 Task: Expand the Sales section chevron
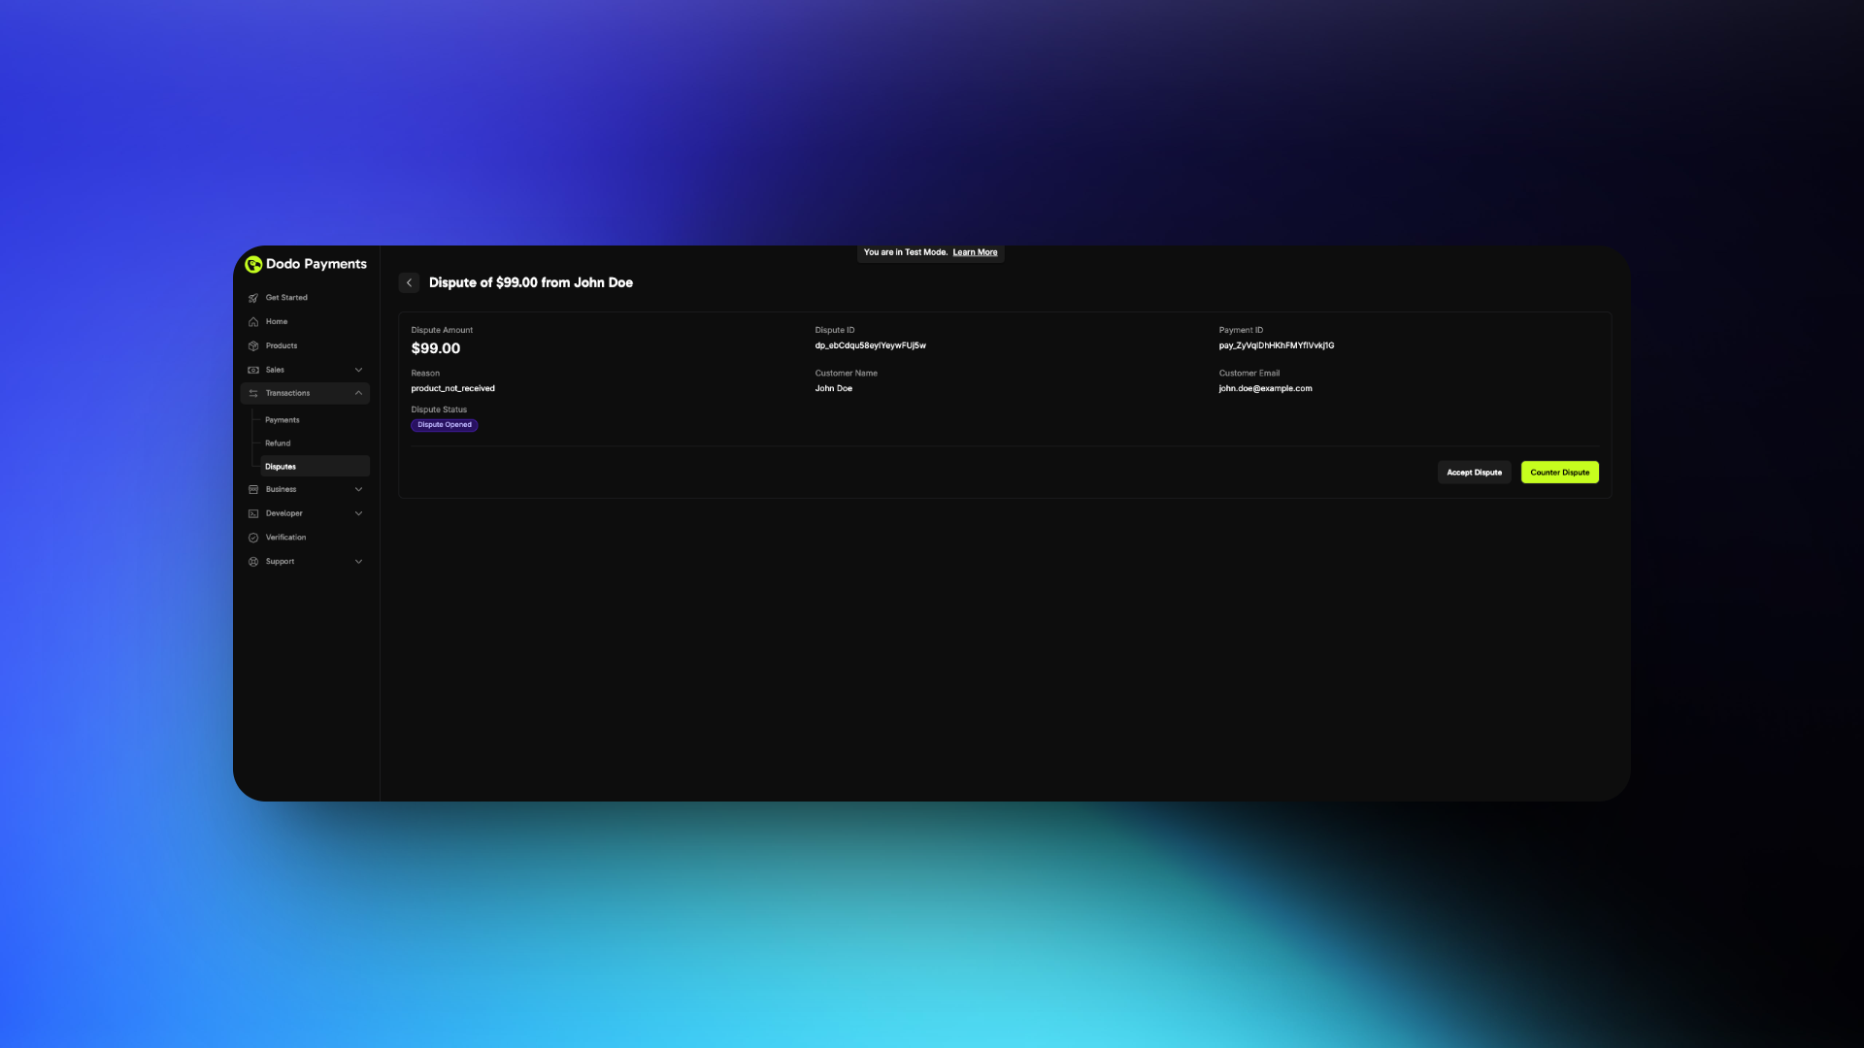coord(358,370)
